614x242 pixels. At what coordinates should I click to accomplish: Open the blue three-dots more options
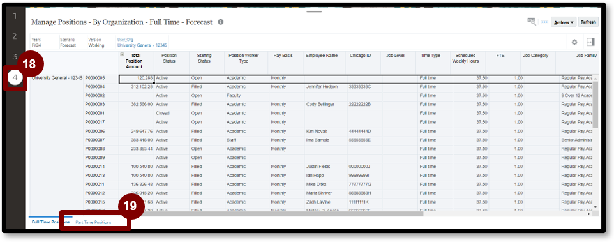[544, 22]
